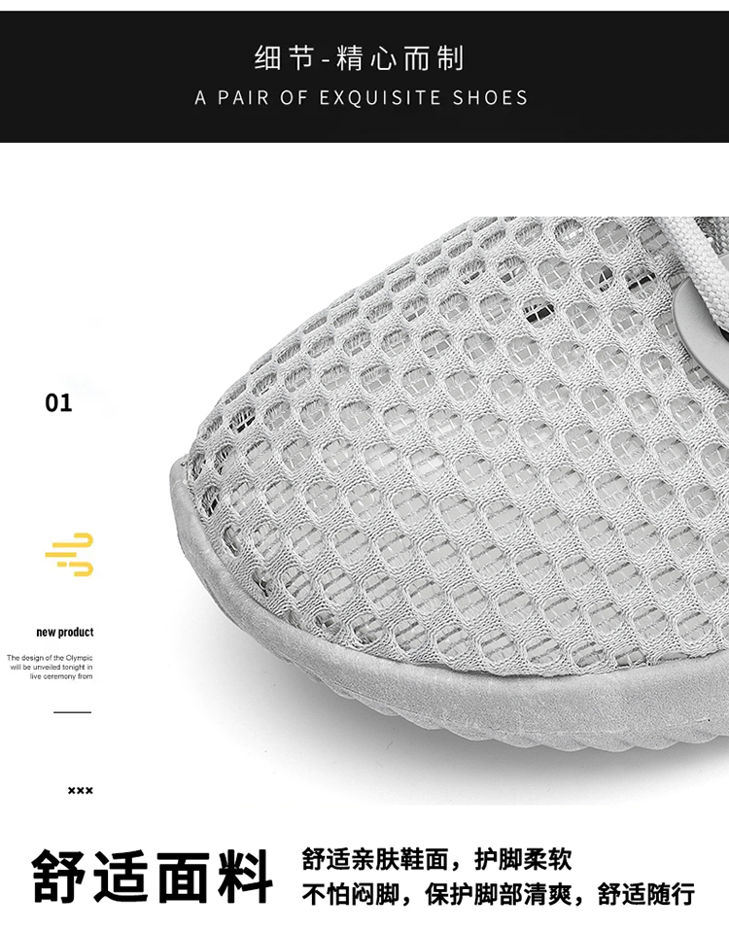Click the small 'xxx' cross marks

[x=80, y=790]
